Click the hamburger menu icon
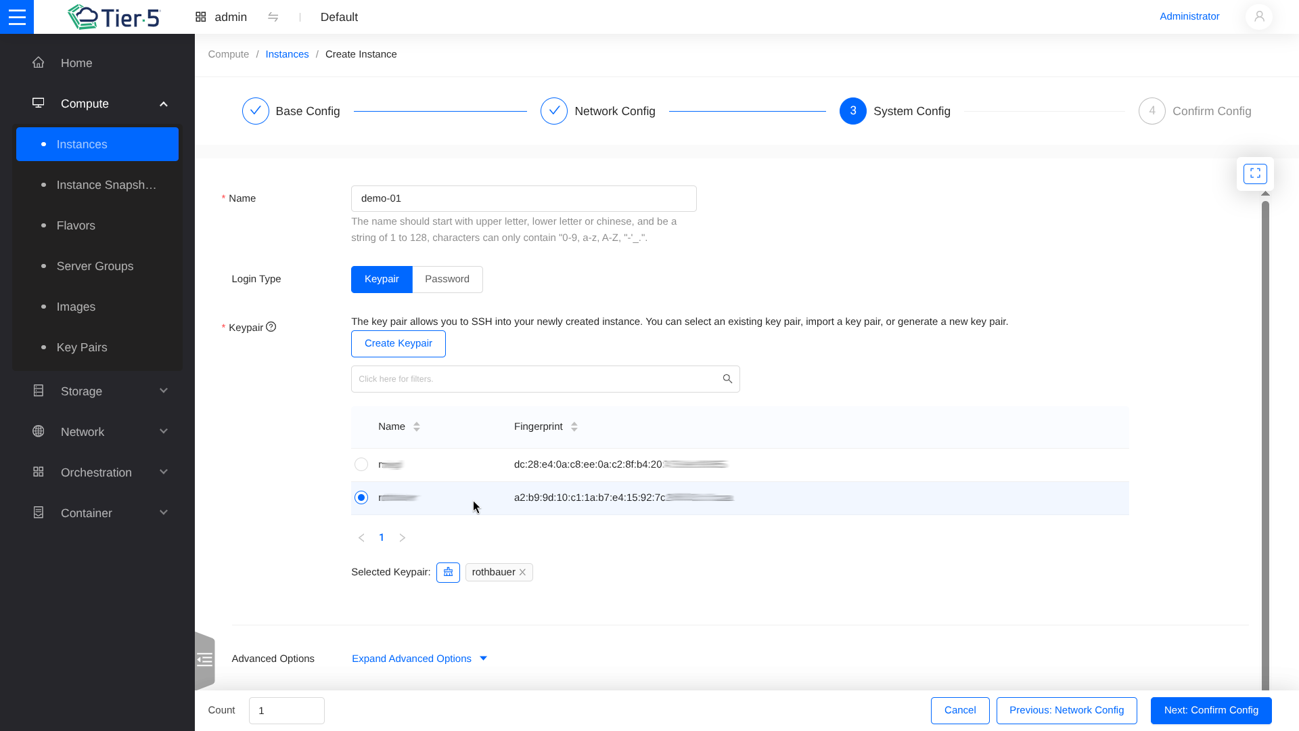Screen dimensions: 1299x731 [17, 17]
